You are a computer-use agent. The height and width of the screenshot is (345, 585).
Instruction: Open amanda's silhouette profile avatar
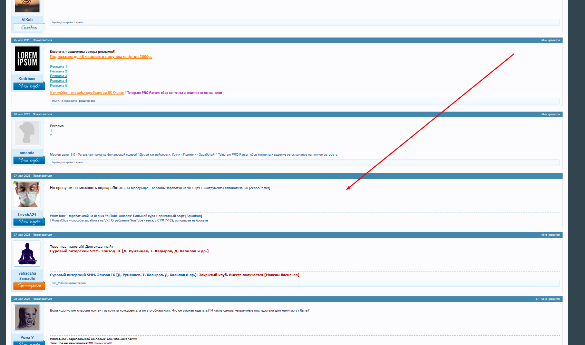click(x=27, y=133)
